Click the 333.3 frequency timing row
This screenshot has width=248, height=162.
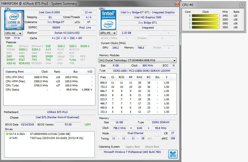(x=137, y=112)
